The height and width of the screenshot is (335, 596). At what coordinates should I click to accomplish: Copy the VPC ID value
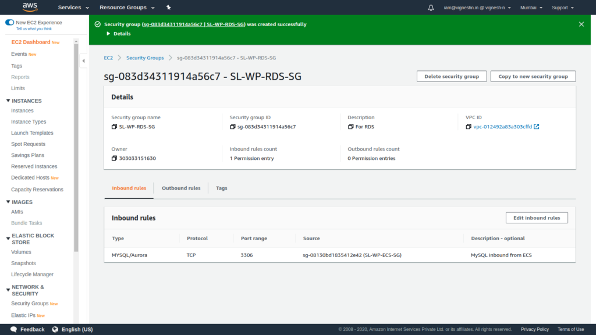[x=469, y=127]
